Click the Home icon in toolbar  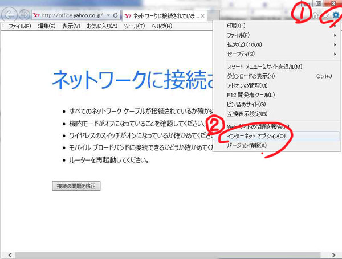pyautogui.click(x=315, y=15)
